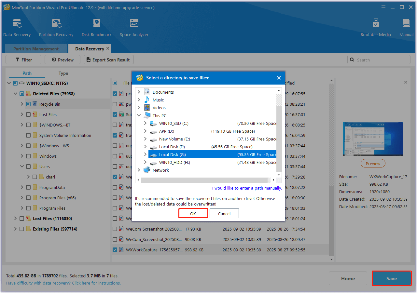Check the WeCom_Screenshot 17.93 KB file checkbox
This screenshot has height=293, width=417.
(x=115, y=229)
